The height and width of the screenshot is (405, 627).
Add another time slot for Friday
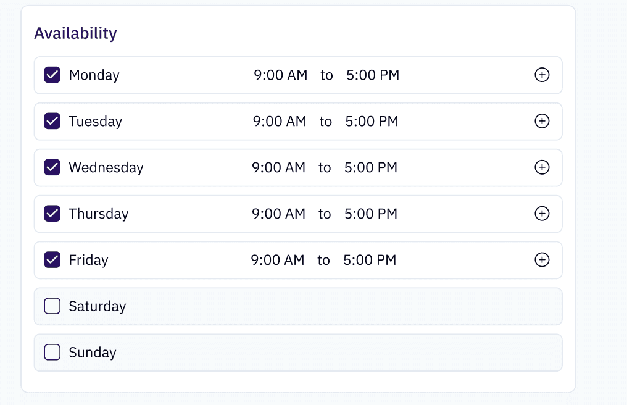(542, 260)
